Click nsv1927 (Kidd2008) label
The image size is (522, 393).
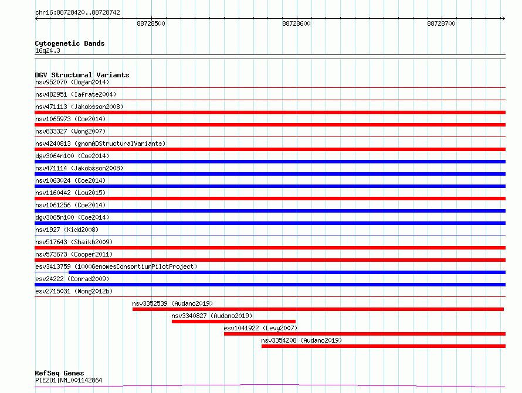coord(67,230)
